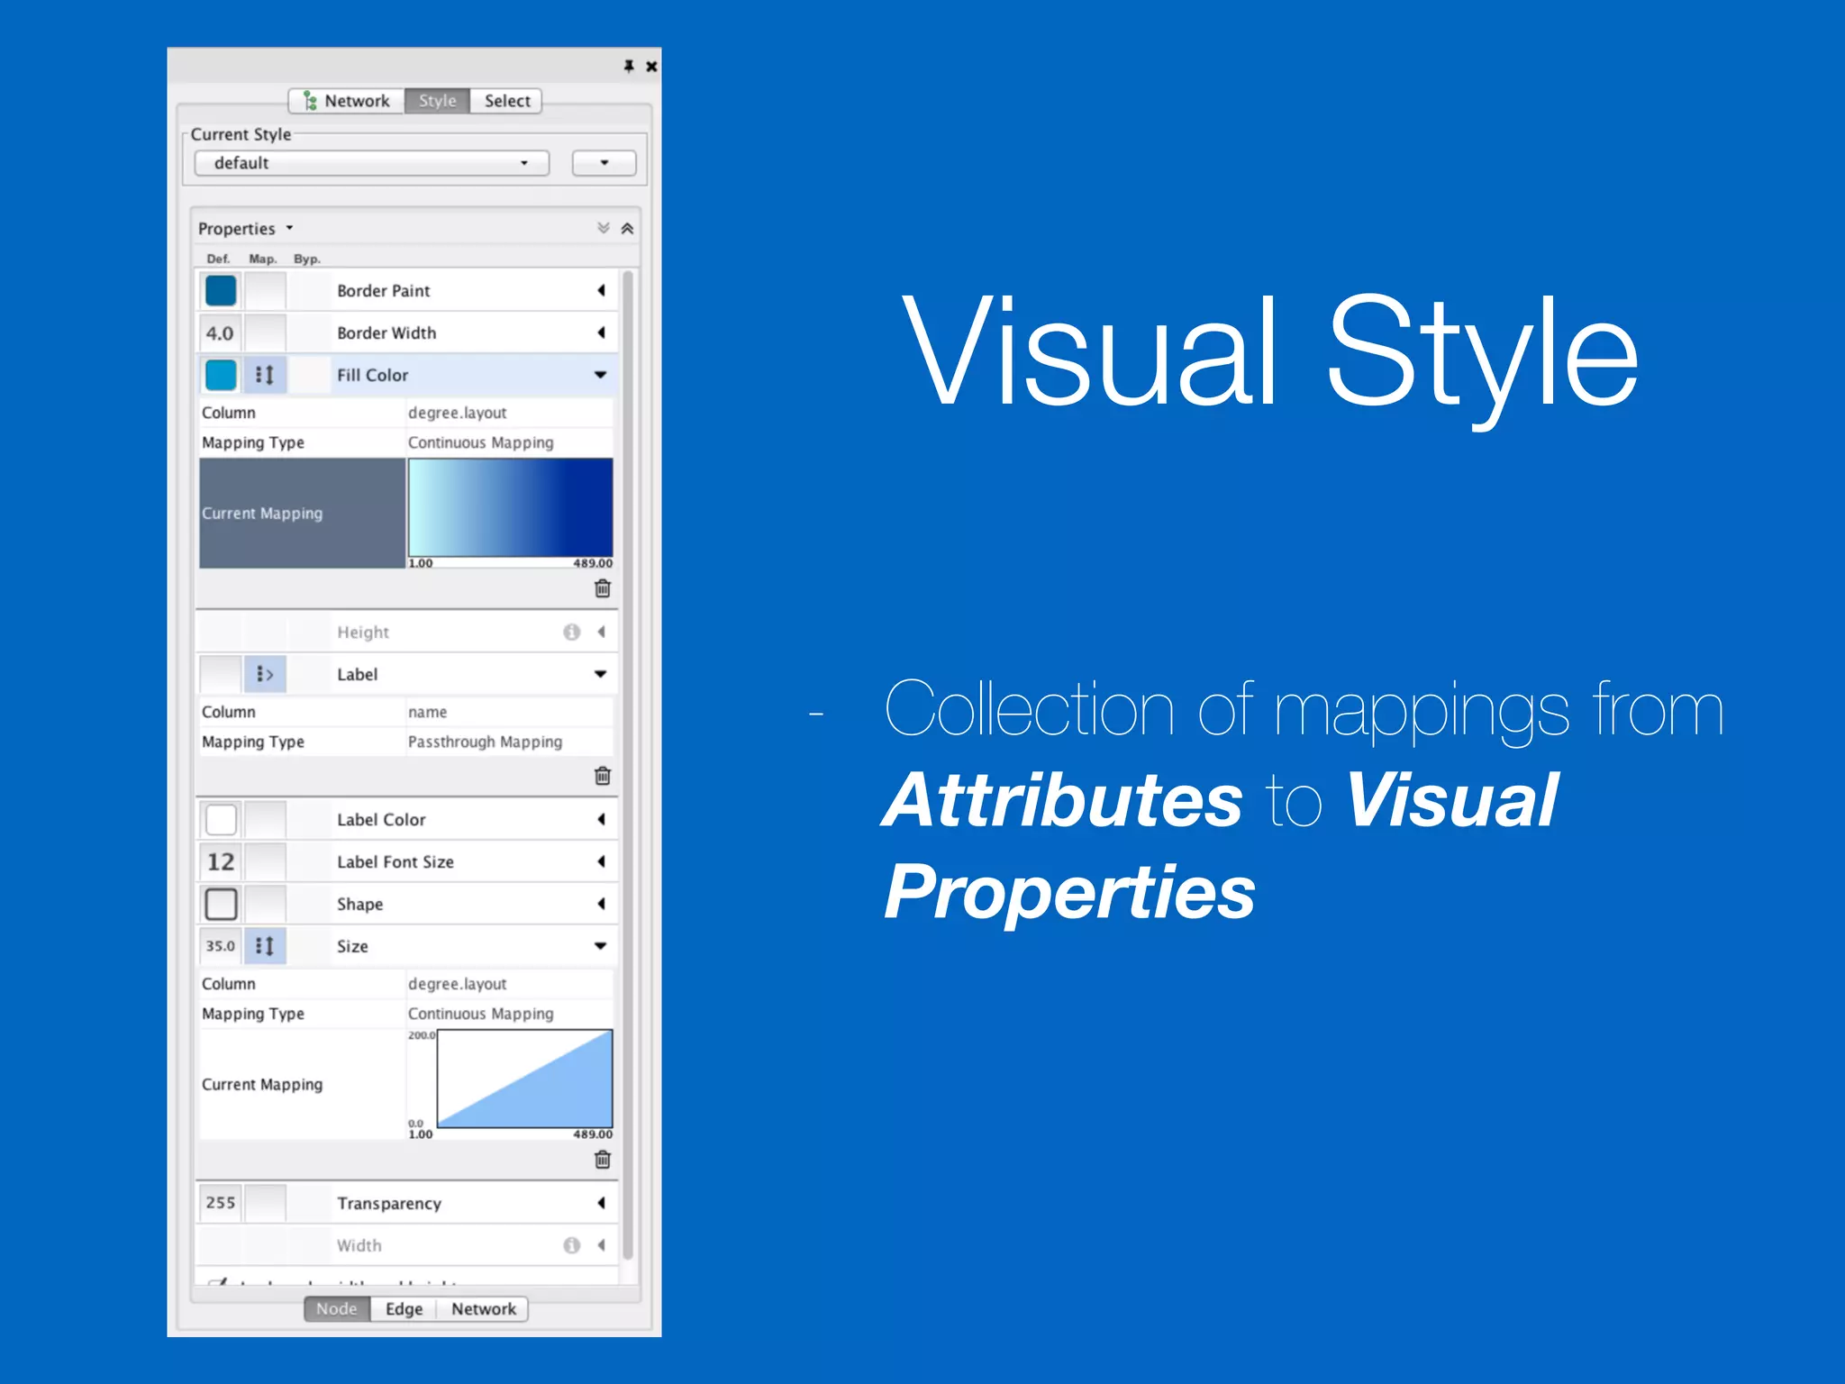This screenshot has height=1384, width=1845.
Task: Open the Select tab
Action: coord(506,101)
